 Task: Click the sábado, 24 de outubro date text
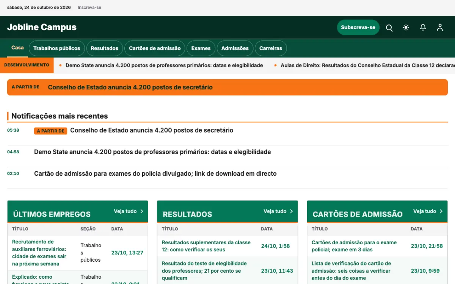[39, 7]
